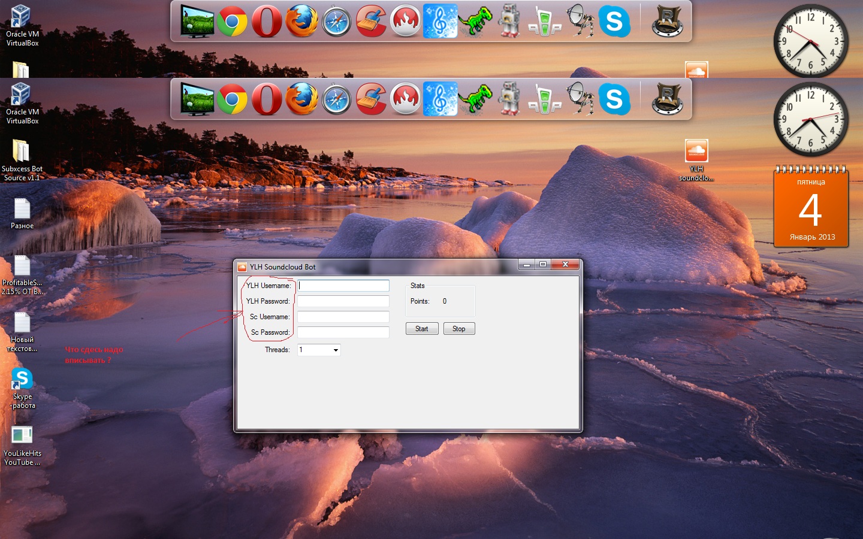Click the orange calendar gadget showing 4
The image size is (863, 539).
pos(811,207)
